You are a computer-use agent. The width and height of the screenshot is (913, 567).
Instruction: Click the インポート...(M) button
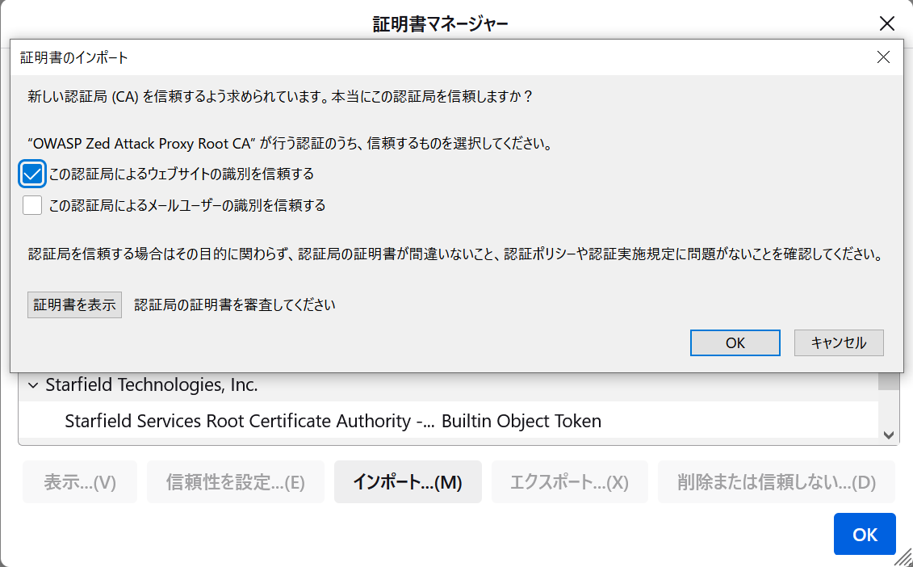(x=408, y=481)
